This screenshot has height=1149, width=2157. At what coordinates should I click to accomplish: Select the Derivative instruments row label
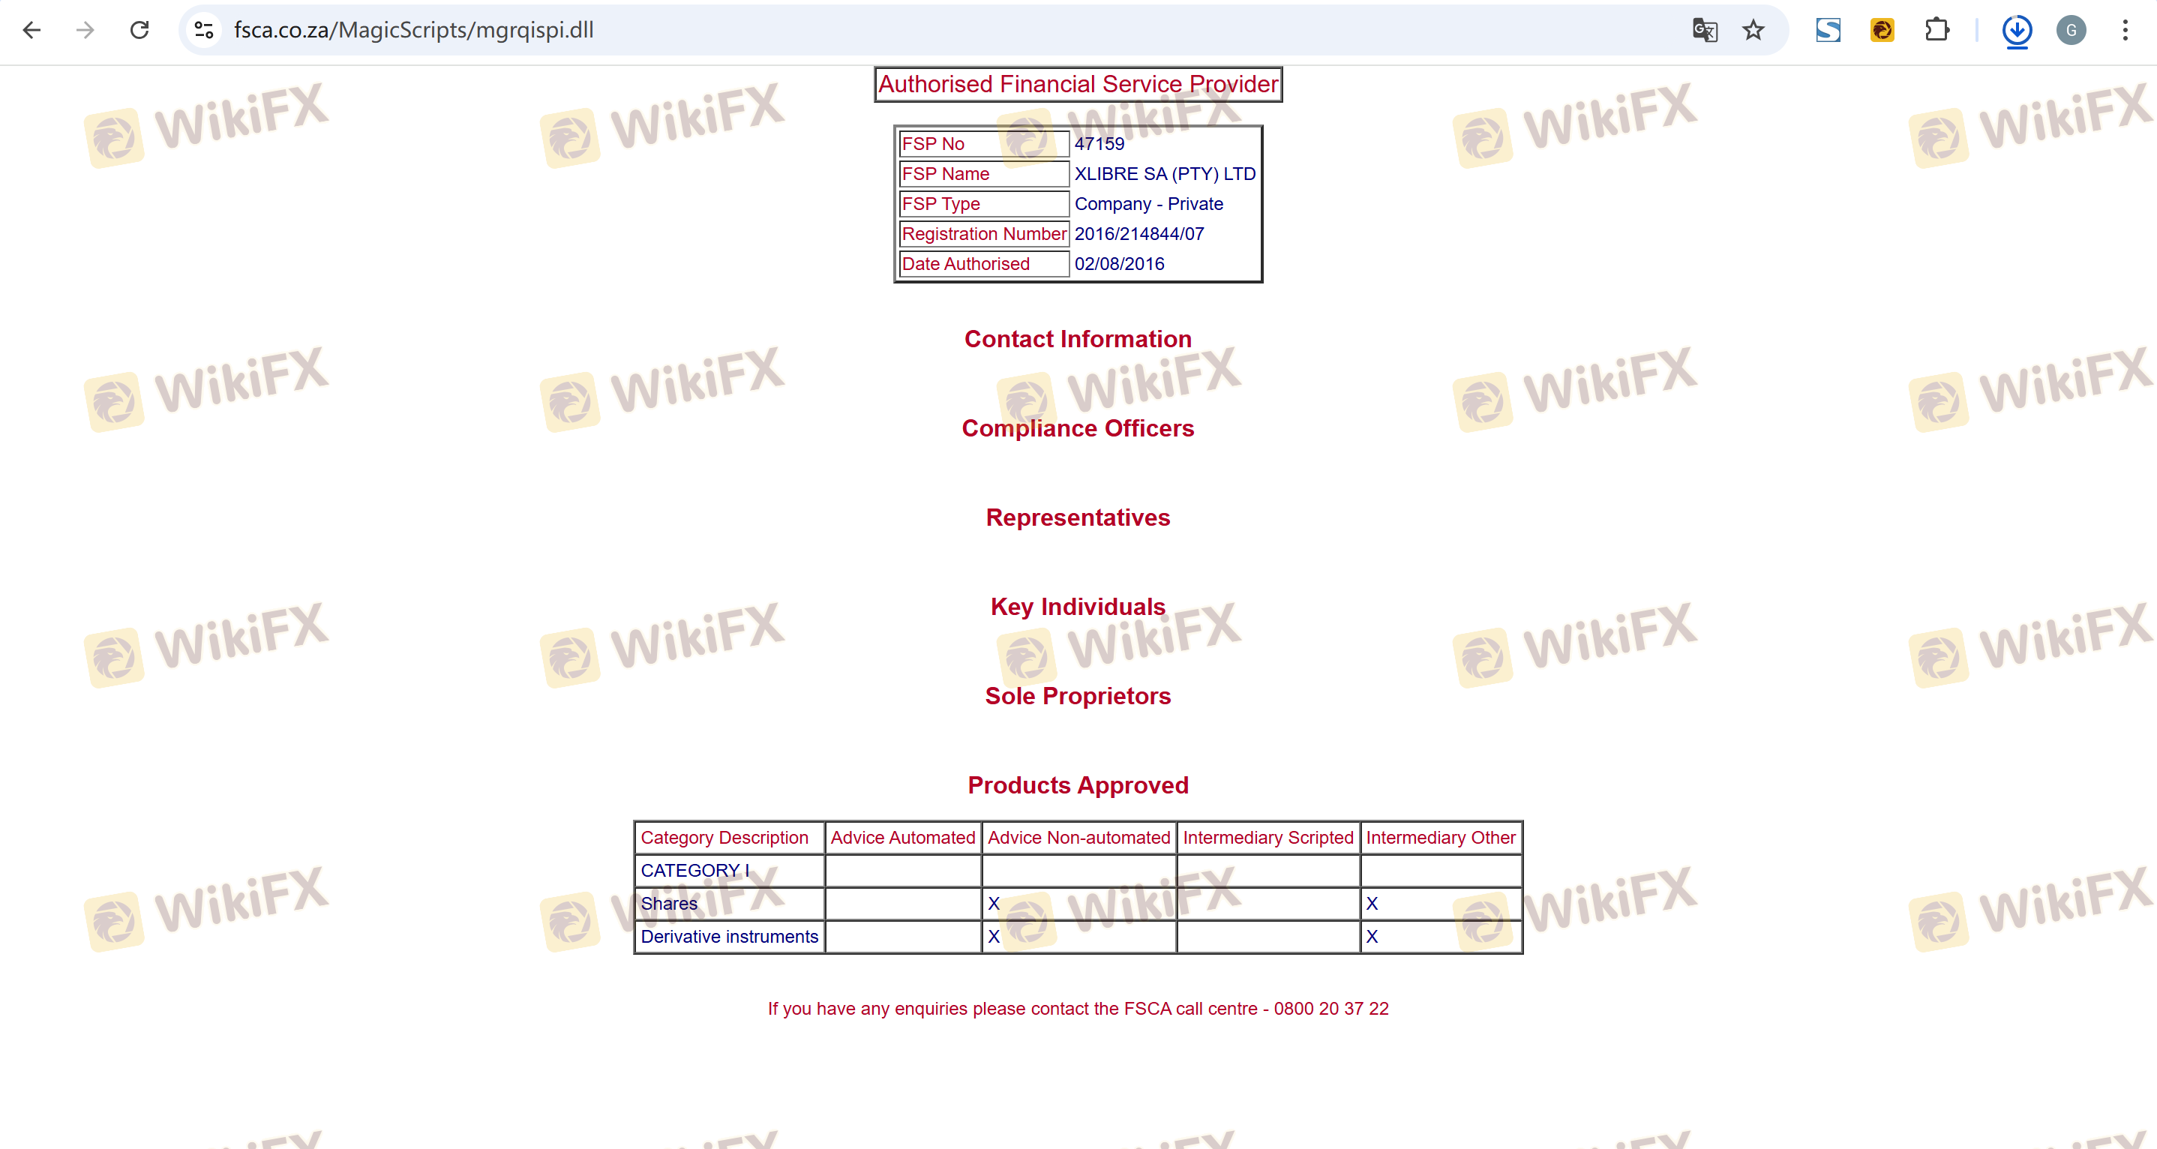point(729,937)
